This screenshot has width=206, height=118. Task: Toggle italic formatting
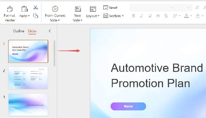click(x=142, y=16)
